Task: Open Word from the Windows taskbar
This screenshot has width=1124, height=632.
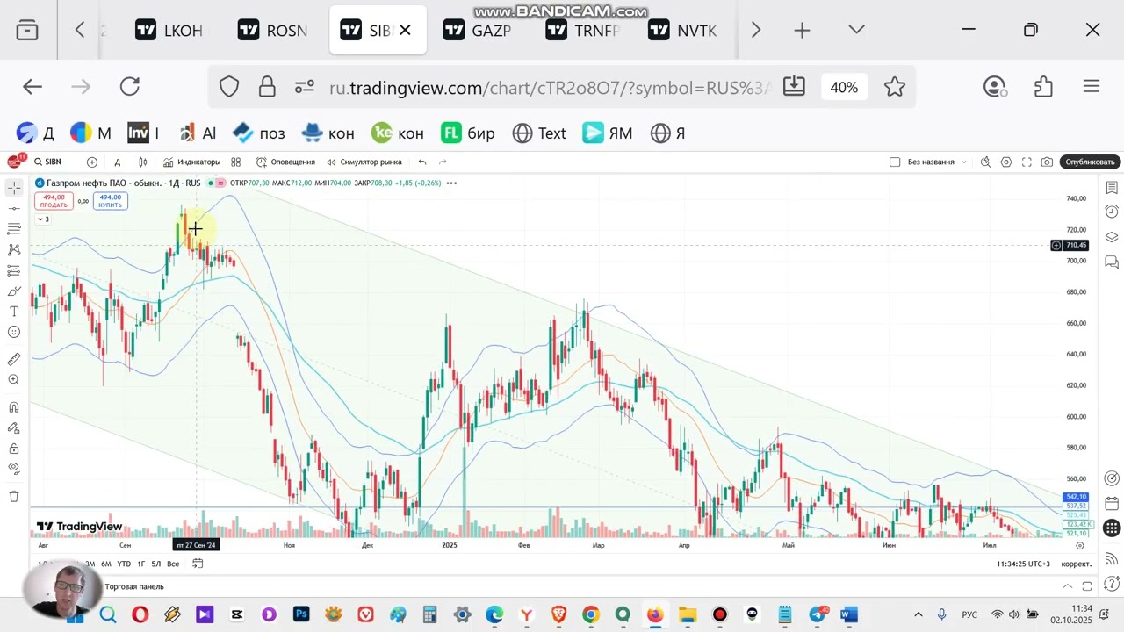Action: tap(849, 614)
